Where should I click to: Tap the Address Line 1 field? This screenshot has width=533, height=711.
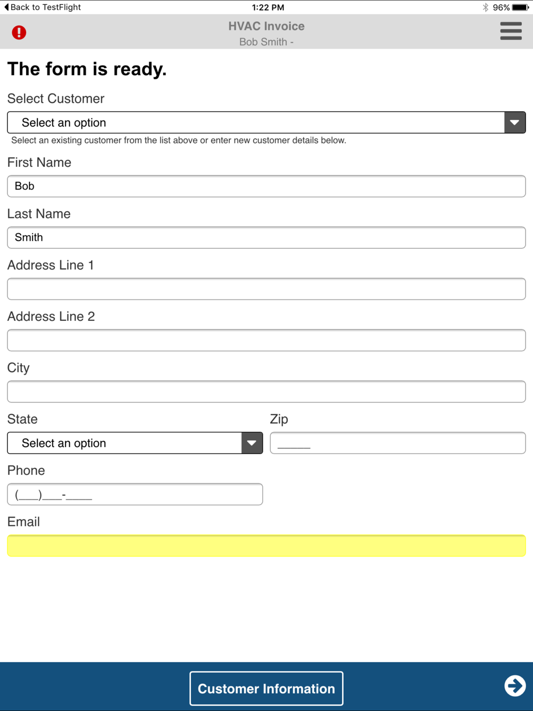point(266,289)
